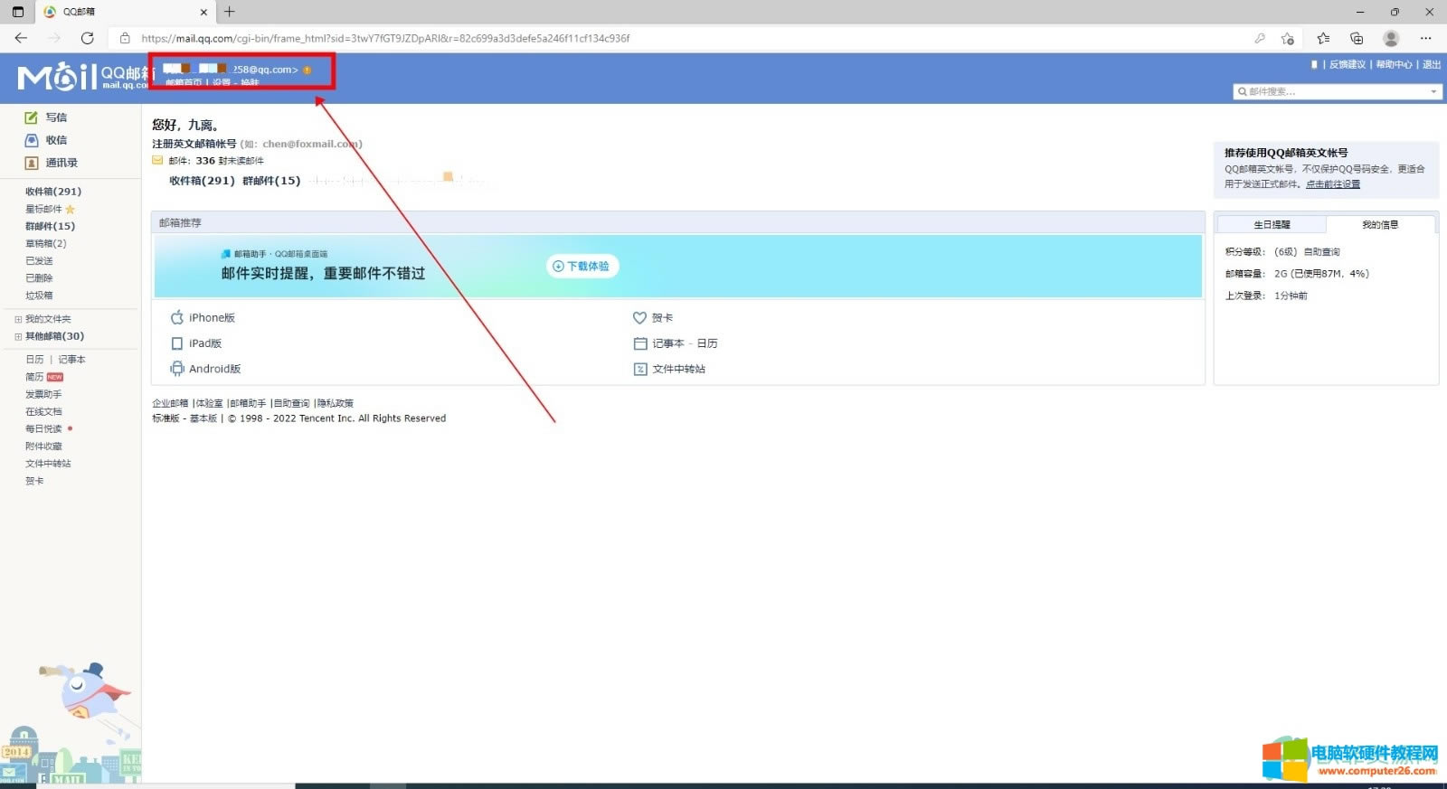This screenshot has width=1447, height=789.
Task: Select the 我的信息 tab
Action: (1380, 224)
